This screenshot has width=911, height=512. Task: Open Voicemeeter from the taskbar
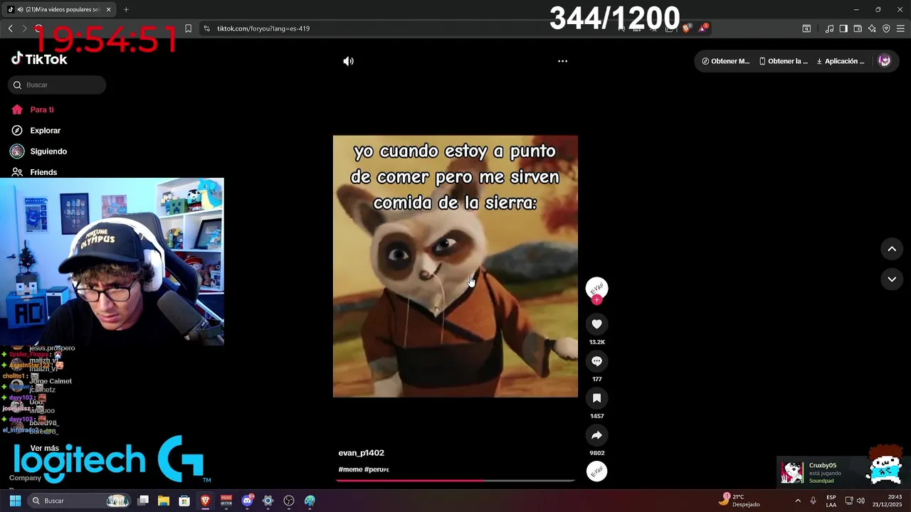(x=226, y=501)
